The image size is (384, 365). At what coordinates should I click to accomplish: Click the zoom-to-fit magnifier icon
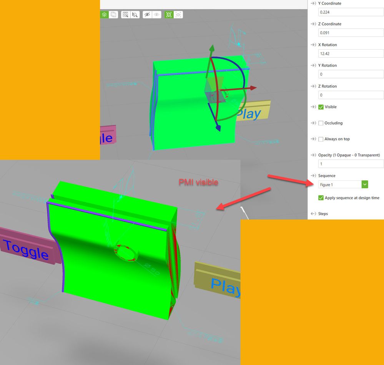126,15
